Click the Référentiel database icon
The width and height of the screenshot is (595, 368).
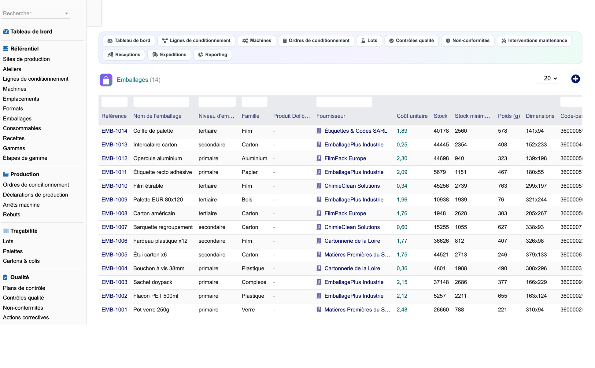point(6,49)
